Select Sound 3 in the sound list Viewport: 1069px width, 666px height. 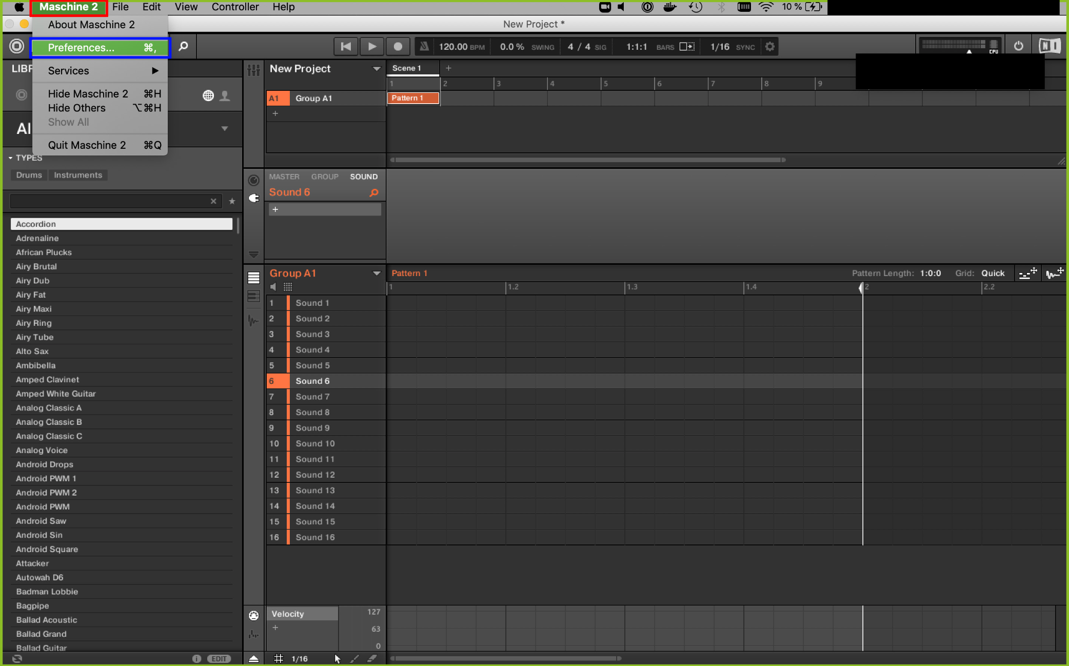click(326, 334)
